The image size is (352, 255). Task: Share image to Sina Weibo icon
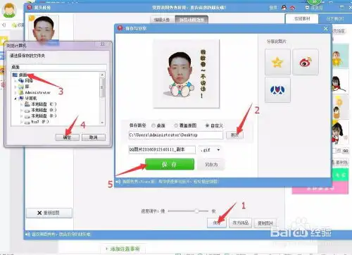[x=306, y=62]
